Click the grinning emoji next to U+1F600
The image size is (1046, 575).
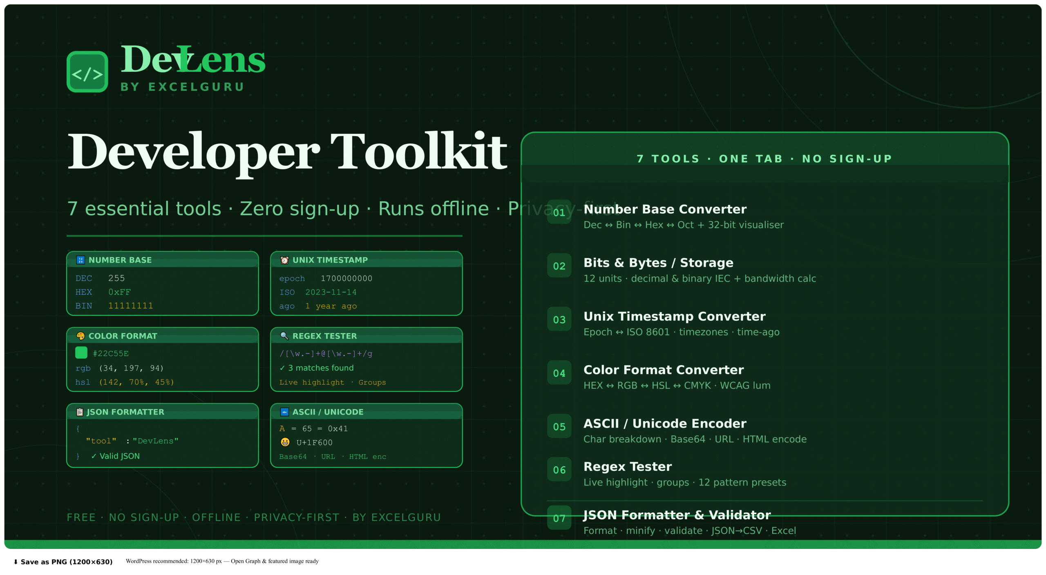tap(285, 442)
